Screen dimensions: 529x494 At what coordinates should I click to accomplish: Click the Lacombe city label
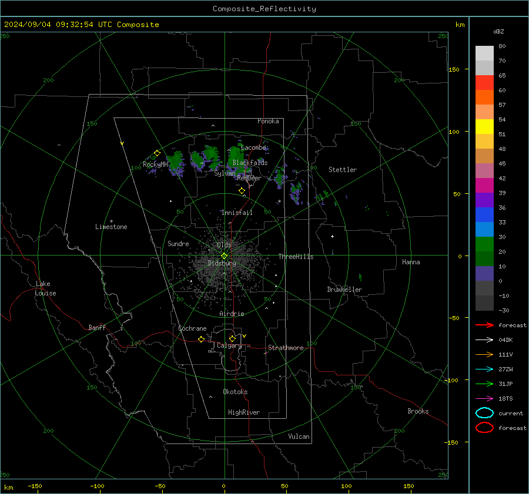(x=253, y=147)
